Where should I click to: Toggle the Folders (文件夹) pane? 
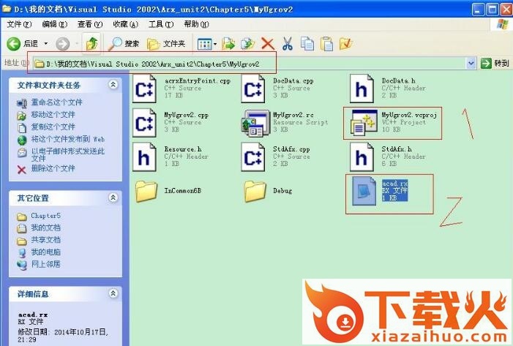pyautogui.click(x=166, y=44)
